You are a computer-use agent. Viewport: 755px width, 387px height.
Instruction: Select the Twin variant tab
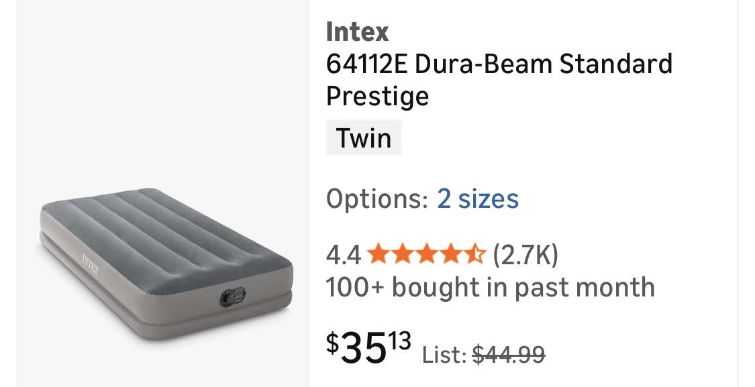click(364, 137)
